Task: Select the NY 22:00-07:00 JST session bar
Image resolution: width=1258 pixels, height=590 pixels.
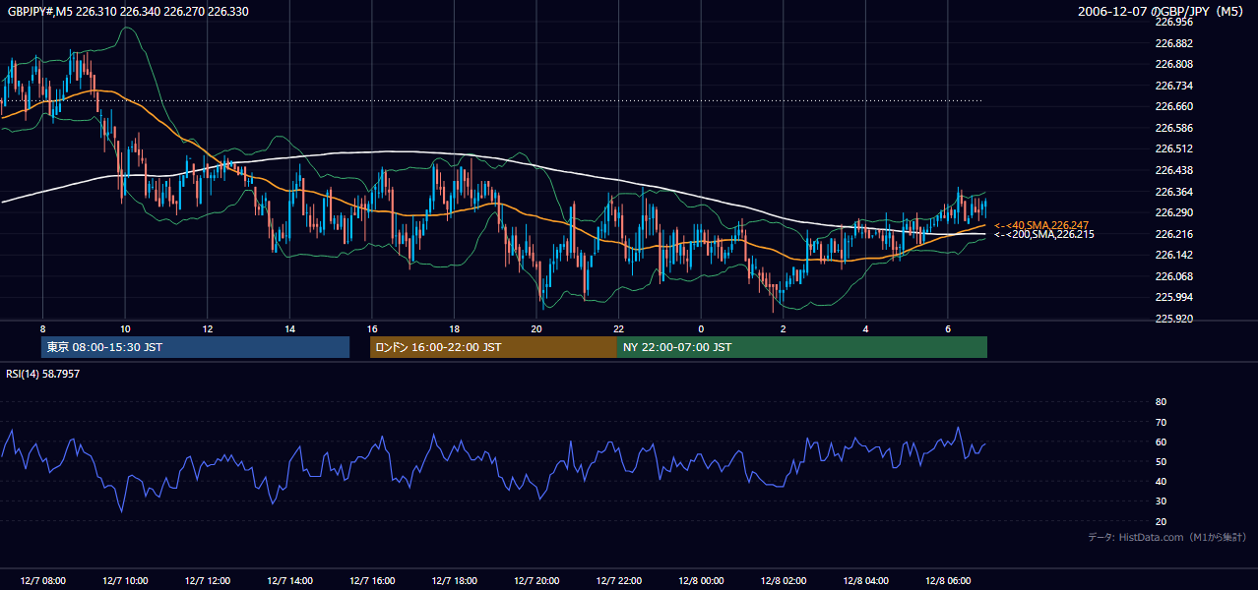Action: tap(802, 347)
